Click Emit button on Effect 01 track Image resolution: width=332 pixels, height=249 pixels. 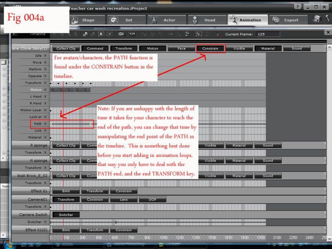pos(66,191)
